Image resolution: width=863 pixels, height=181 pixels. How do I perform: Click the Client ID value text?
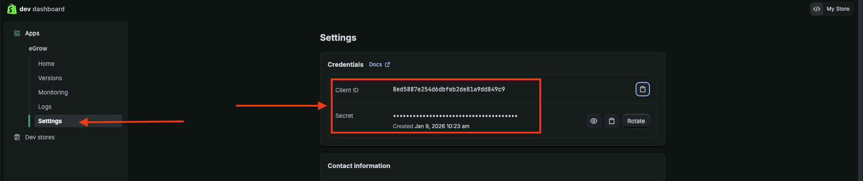(449, 90)
